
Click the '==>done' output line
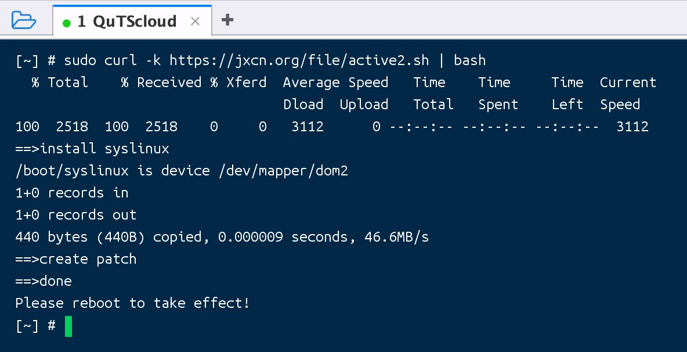pos(44,281)
